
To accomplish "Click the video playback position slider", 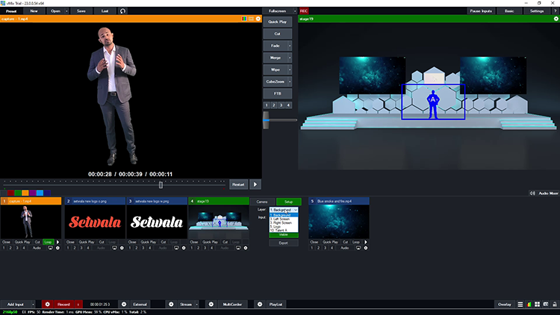I will point(161,184).
